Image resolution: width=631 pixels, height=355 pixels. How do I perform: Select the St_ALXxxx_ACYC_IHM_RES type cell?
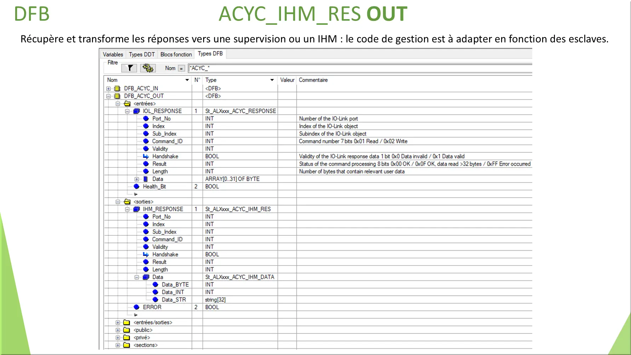240,209
